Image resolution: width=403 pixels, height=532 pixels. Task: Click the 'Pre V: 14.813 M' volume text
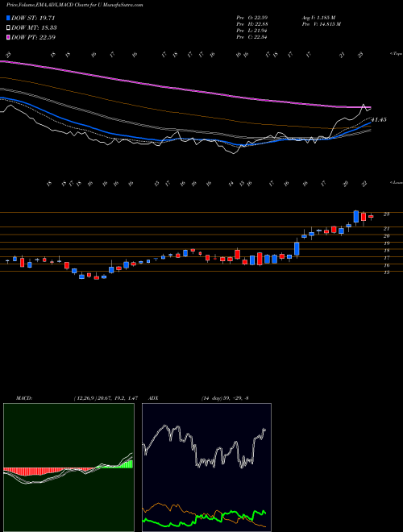click(x=321, y=24)
